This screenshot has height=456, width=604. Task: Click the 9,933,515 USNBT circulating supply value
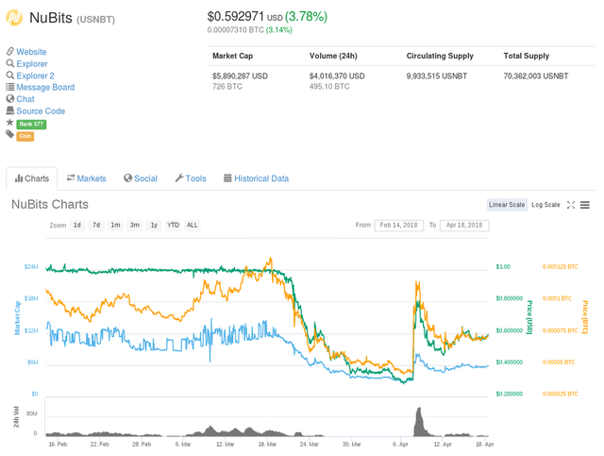pyautogui.click(x=437, y=76)
